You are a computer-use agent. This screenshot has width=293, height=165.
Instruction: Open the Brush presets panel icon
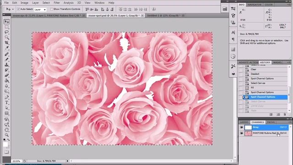click(233, 9)
